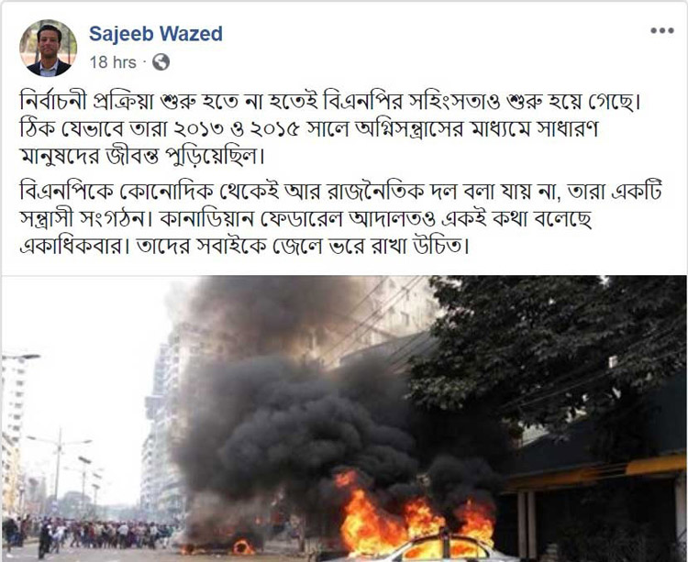
Task: Click the last sentence ending with উচিত
Action: coord(303,247)
